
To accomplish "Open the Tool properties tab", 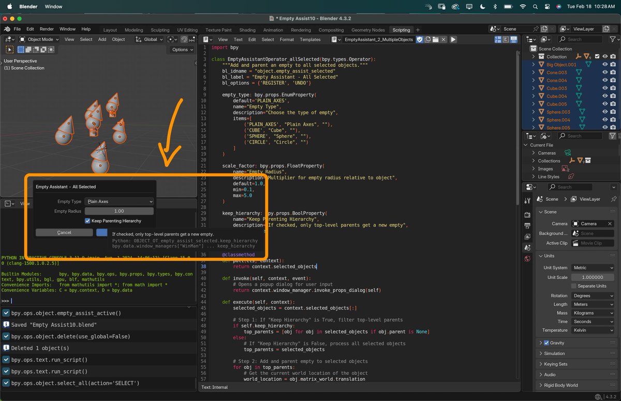I will tap(527, 201).
